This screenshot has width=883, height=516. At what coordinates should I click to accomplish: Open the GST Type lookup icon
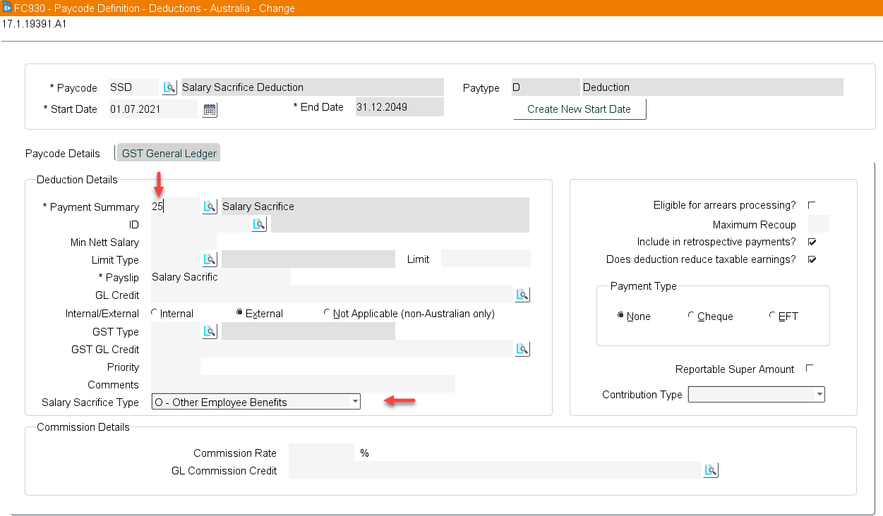coord(210,331)
